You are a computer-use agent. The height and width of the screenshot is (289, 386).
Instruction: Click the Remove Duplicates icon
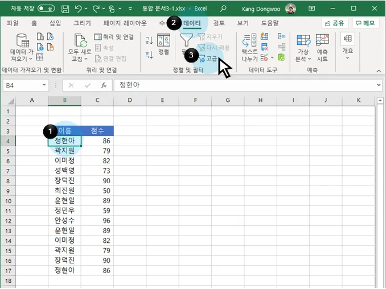pyautogui.click(x=264, y=47)
